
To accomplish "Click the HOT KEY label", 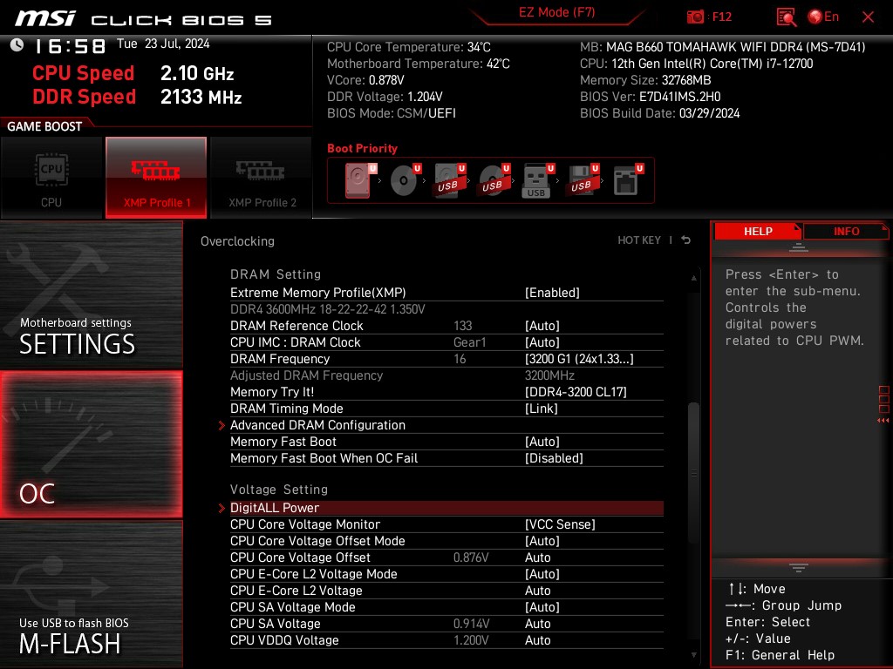I will point(639,240).
